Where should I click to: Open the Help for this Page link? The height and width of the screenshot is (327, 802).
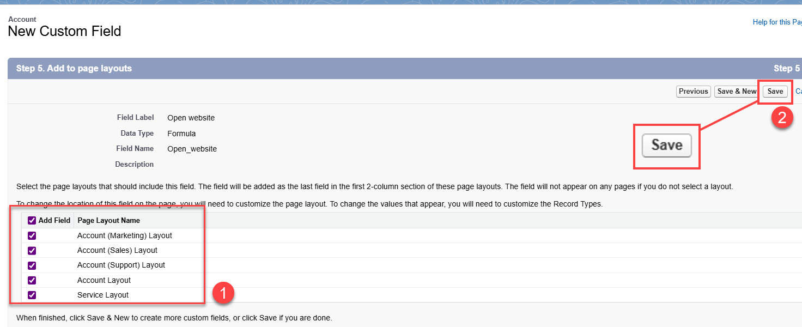[x=777, y=22]
